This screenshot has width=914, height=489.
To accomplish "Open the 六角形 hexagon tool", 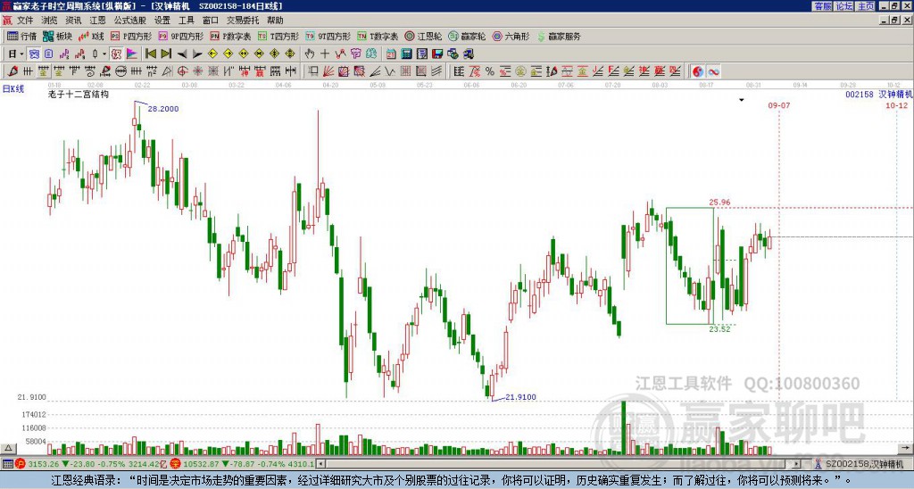I will click(x=511, y=36).
